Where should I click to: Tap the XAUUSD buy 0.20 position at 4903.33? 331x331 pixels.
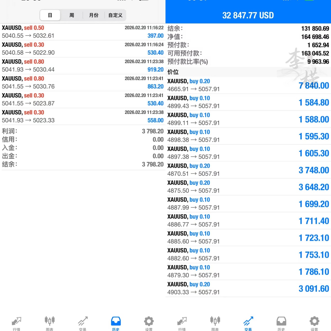click(x=247, y=288)
